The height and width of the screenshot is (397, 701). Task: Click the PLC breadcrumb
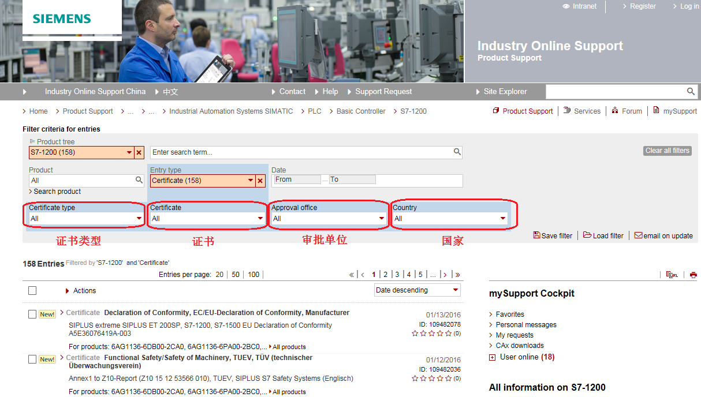pyautogui.click(x=315, y=111)
